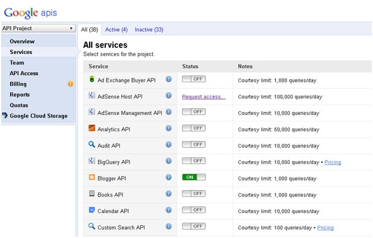Click the Google apis logo
This screenshot has height=238, width=373.
tap(30, 13)
